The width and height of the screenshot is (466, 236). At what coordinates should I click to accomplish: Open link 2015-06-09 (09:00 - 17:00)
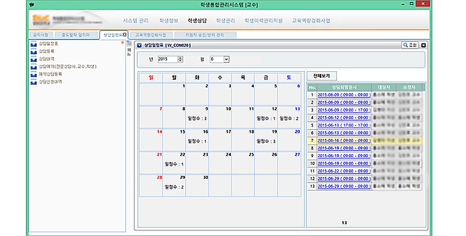point(344,110)
